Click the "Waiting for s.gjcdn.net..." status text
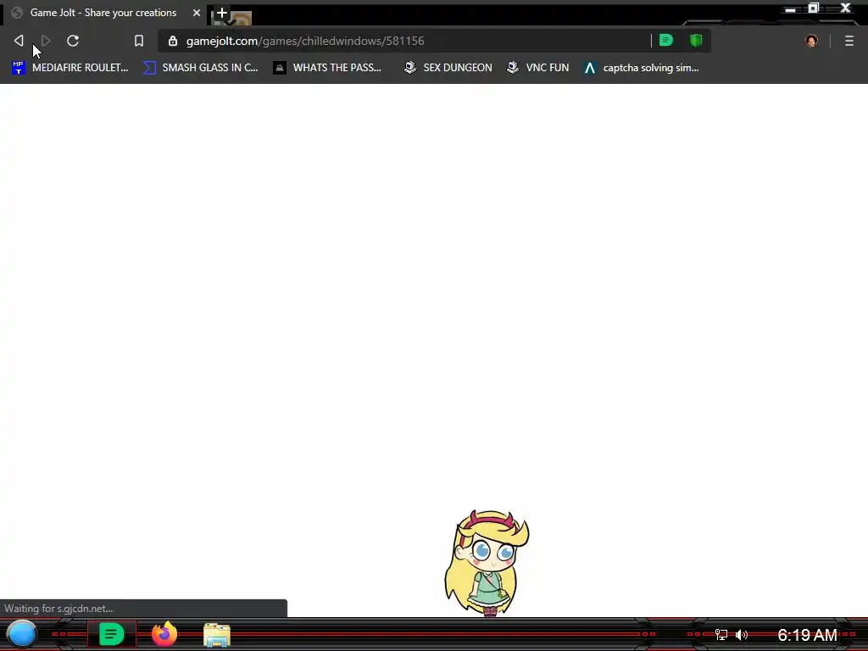This screenshot has height=651, width=868. click(x=58, y=609)
